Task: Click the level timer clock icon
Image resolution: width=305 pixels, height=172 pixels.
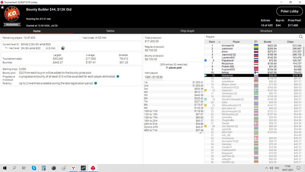Action: click(x=63, y=48)
